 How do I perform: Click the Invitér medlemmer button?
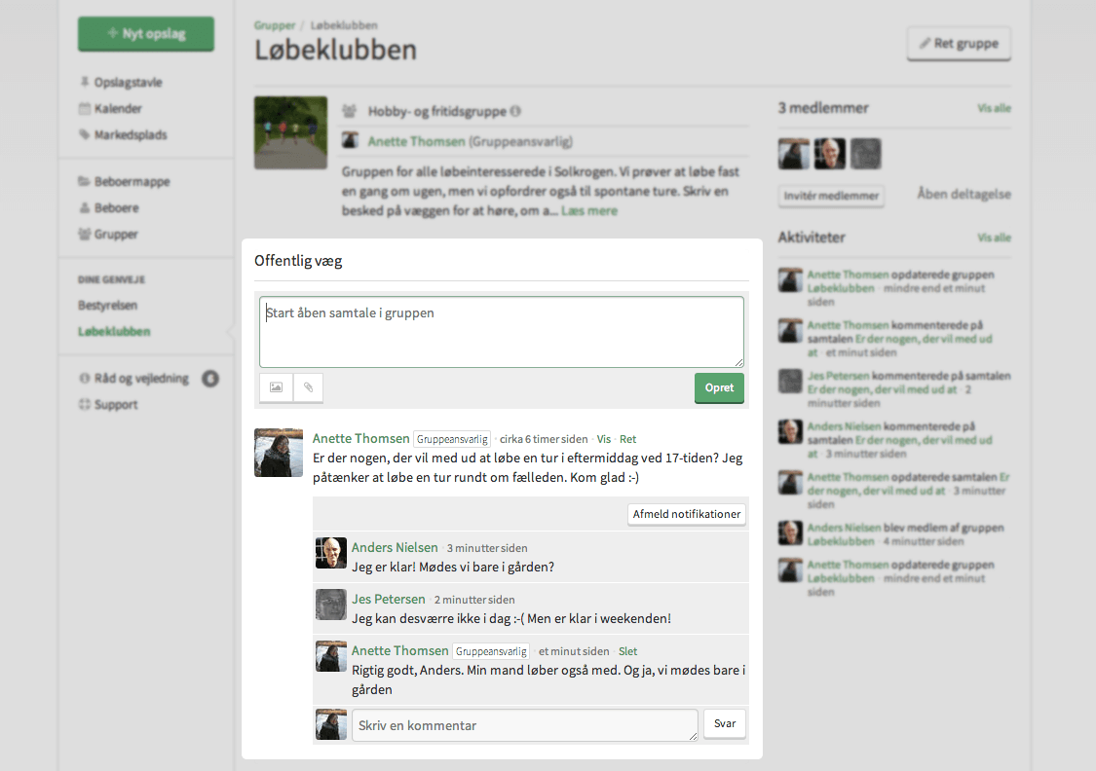click(831, 196)
